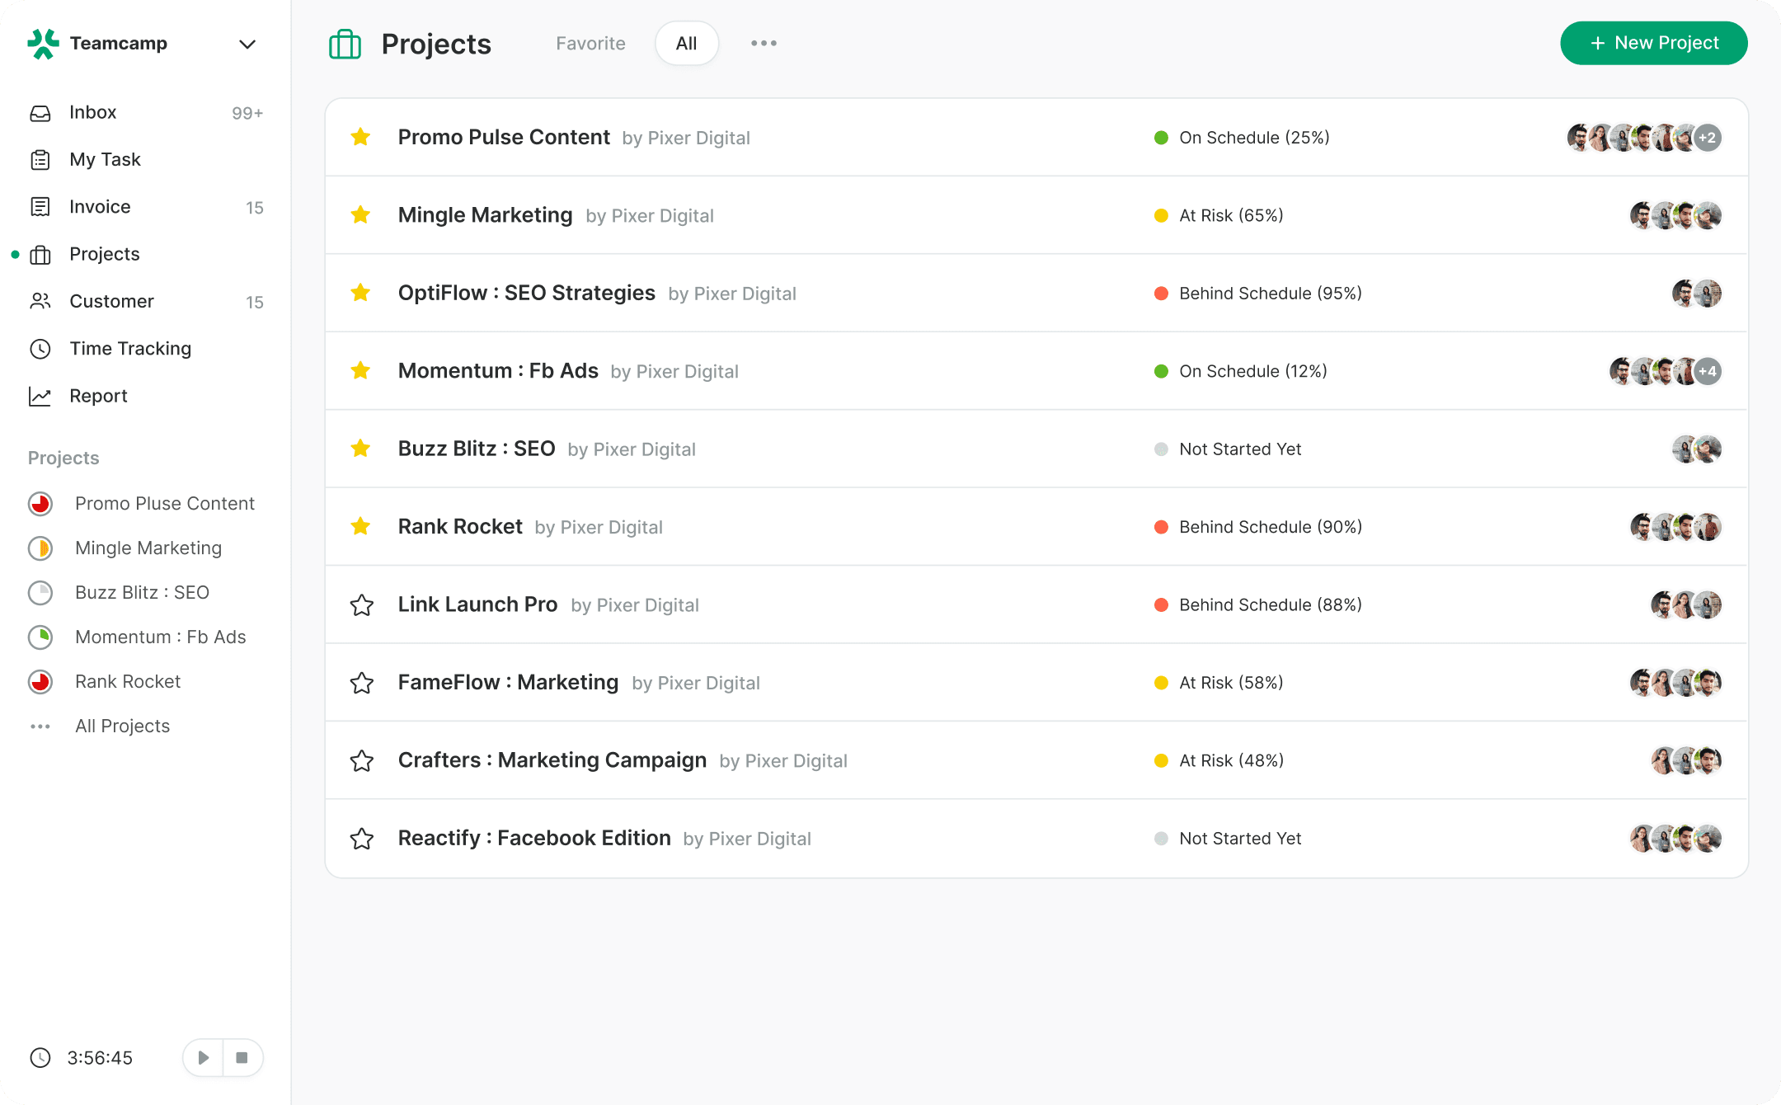Open the Inbox tray icon
The image size is (1781, 1105).
click(x=40, y=113)
